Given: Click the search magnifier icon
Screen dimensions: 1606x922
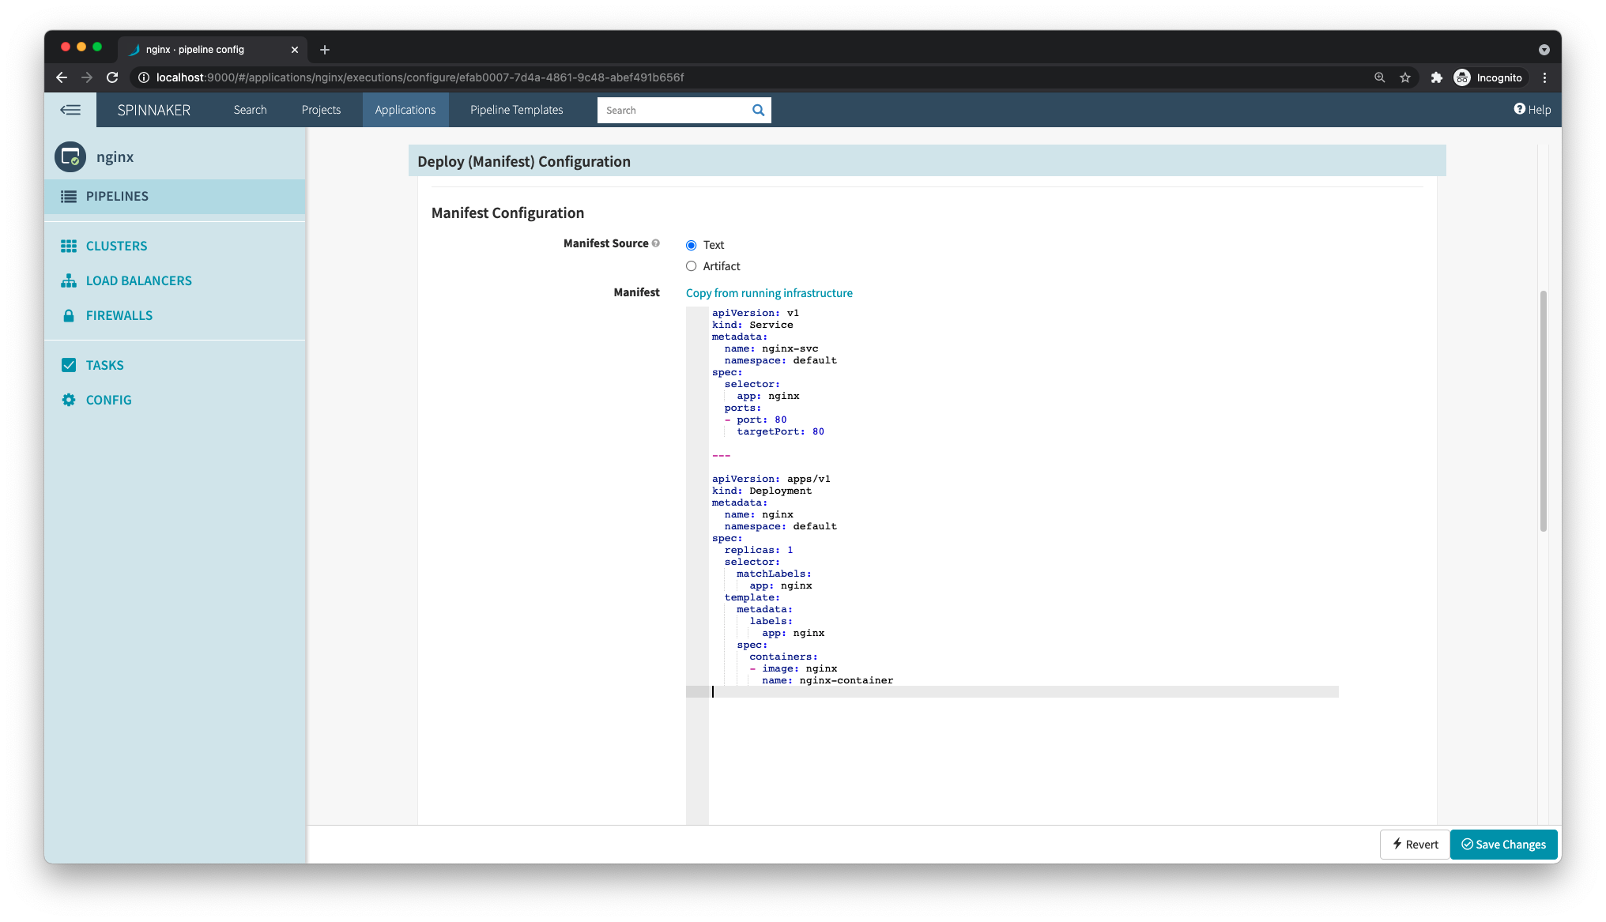Looking at the screenshot, I should (758, 110).
